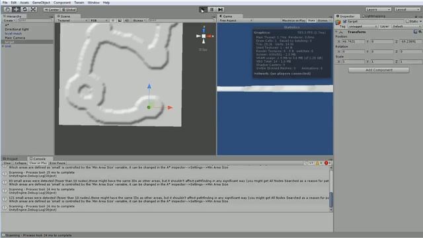Open Transform settings gear icon
This screenshot has height=238, width=423.
point(420,32)
